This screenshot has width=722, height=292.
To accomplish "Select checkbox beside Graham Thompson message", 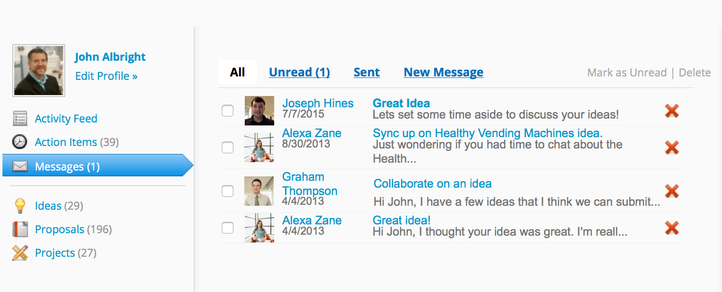I will coord(228,191).
